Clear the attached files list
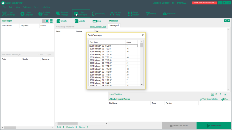232x130 pixels. [225, 99]
